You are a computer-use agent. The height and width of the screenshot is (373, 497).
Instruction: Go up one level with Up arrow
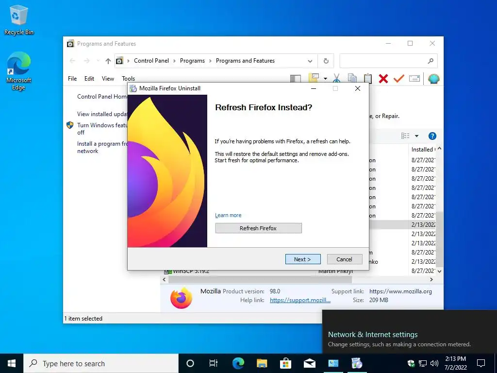tap(108, 61)
